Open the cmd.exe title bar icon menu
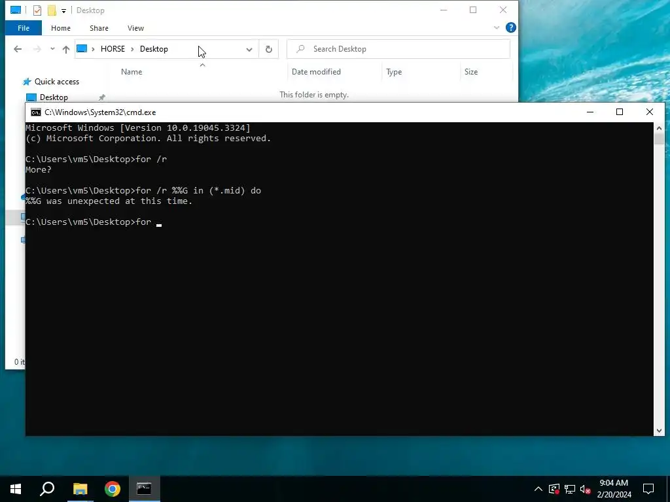The image size is (670, 502). (36, 112)
